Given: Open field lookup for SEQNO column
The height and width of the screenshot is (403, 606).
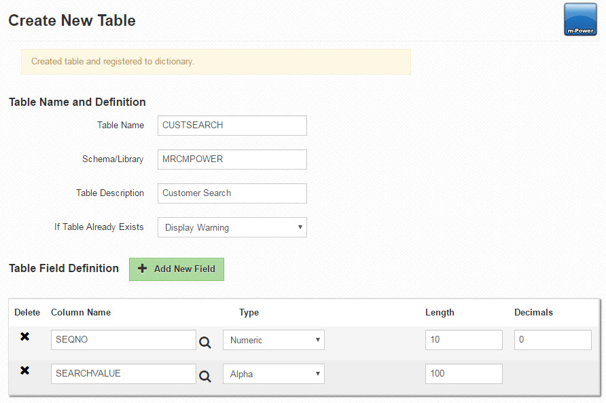Looking at the screenshot, I should (x=204, y=343).
